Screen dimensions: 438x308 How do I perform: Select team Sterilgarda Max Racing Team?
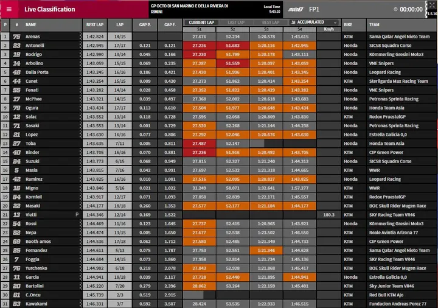(x=398, y=81)
